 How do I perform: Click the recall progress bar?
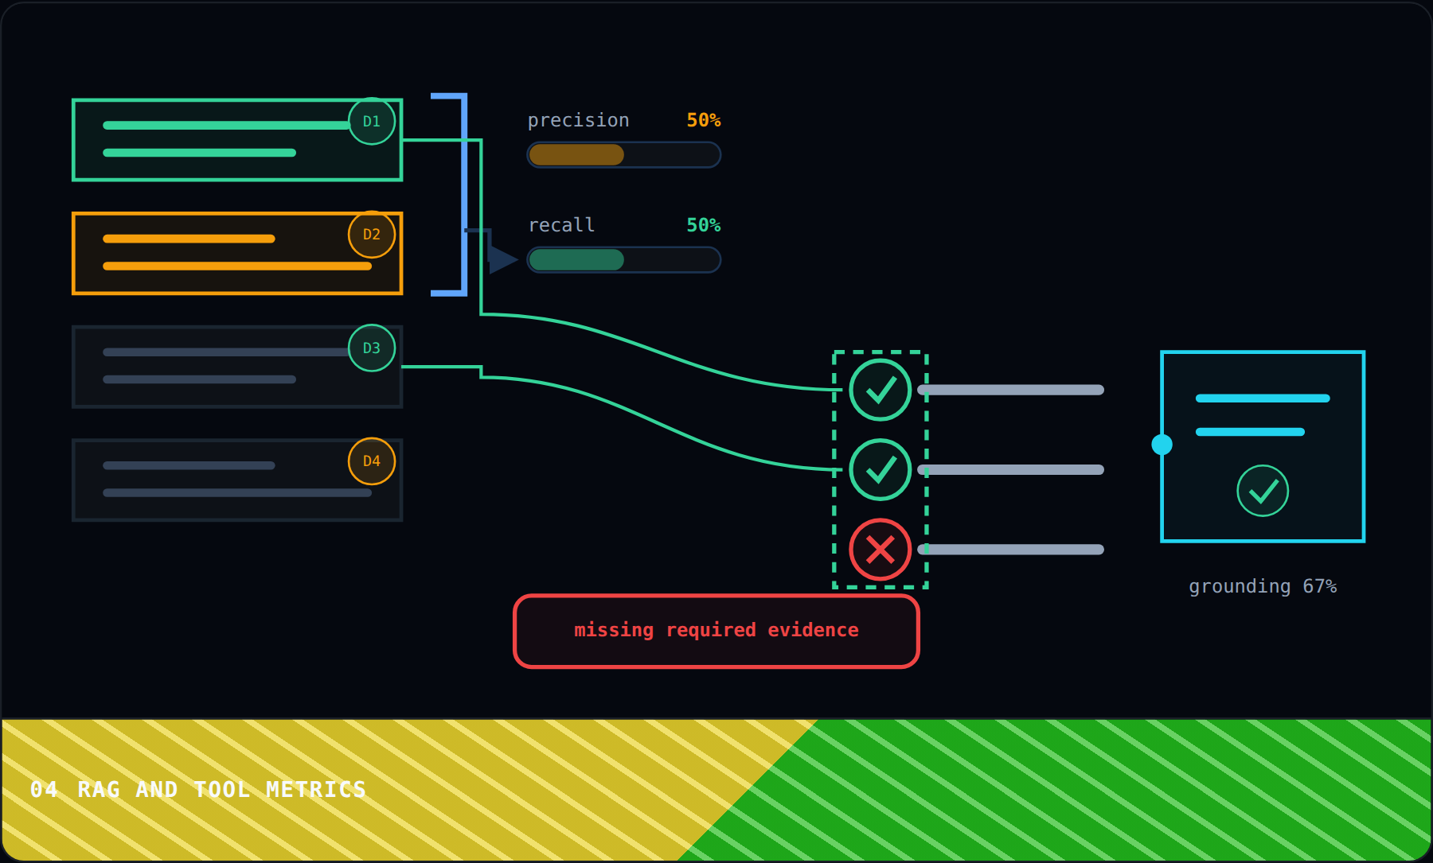624,259
